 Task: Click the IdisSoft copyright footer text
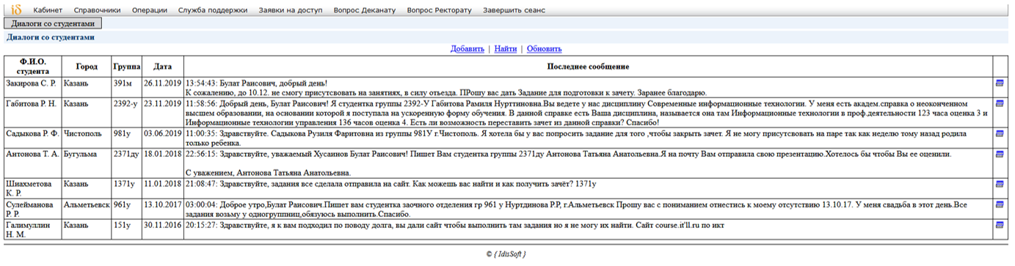(506, 254)
